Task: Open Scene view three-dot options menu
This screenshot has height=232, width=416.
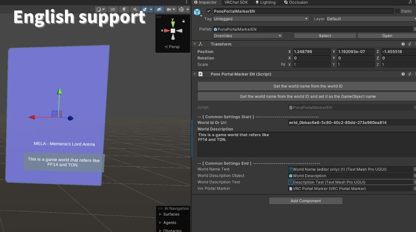Action: (187, 2)
